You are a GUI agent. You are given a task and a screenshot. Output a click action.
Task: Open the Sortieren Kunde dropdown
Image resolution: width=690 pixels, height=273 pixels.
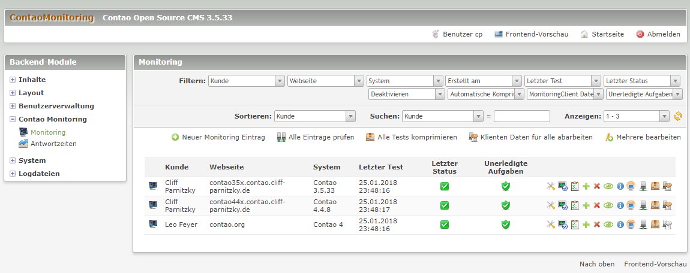coord(314,116)
